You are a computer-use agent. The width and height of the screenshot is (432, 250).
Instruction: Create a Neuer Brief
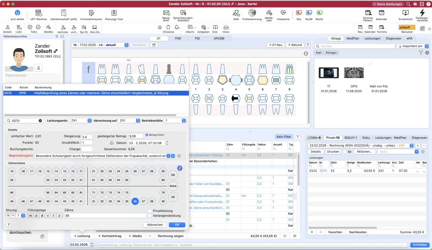(x=166, y=13)
